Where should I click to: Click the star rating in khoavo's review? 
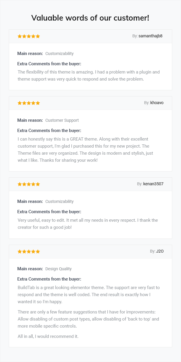pos(29,103)
